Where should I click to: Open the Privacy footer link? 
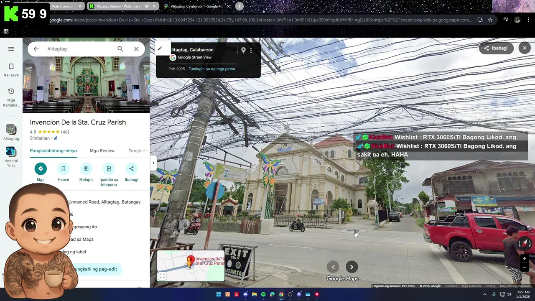point(490,286)
